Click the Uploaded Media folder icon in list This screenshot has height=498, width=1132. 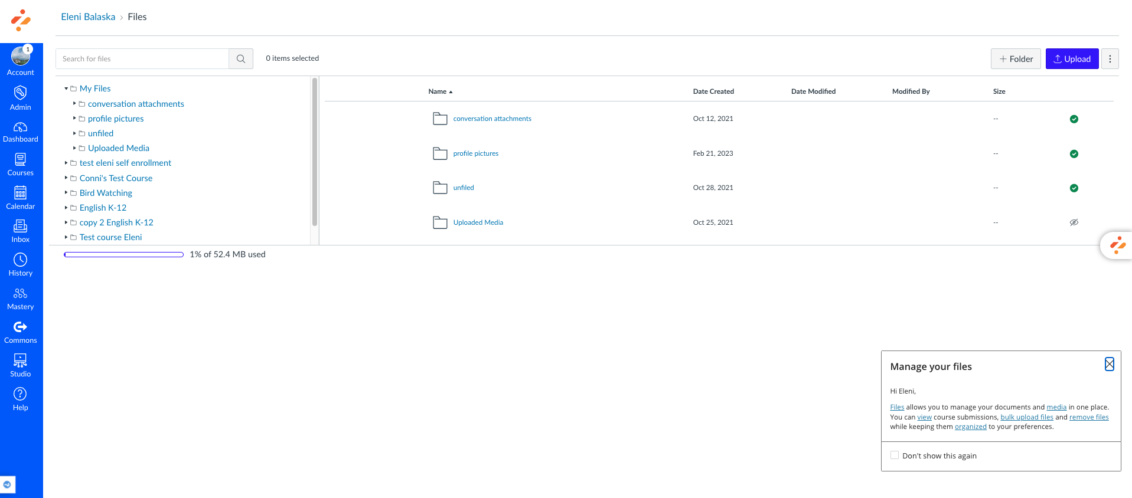click(x=440, y=222)
